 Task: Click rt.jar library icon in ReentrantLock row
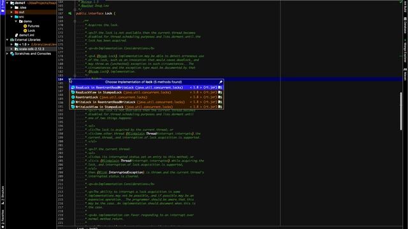click(x=220, y=97)
